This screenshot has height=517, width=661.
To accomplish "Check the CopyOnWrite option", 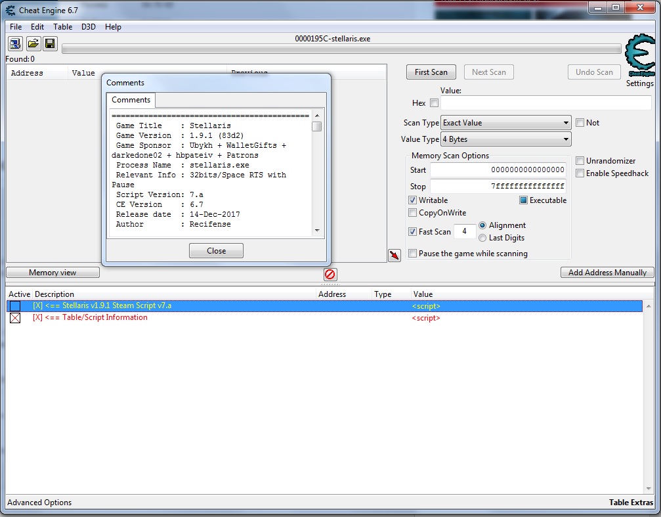I will click(x=413, y=213).
